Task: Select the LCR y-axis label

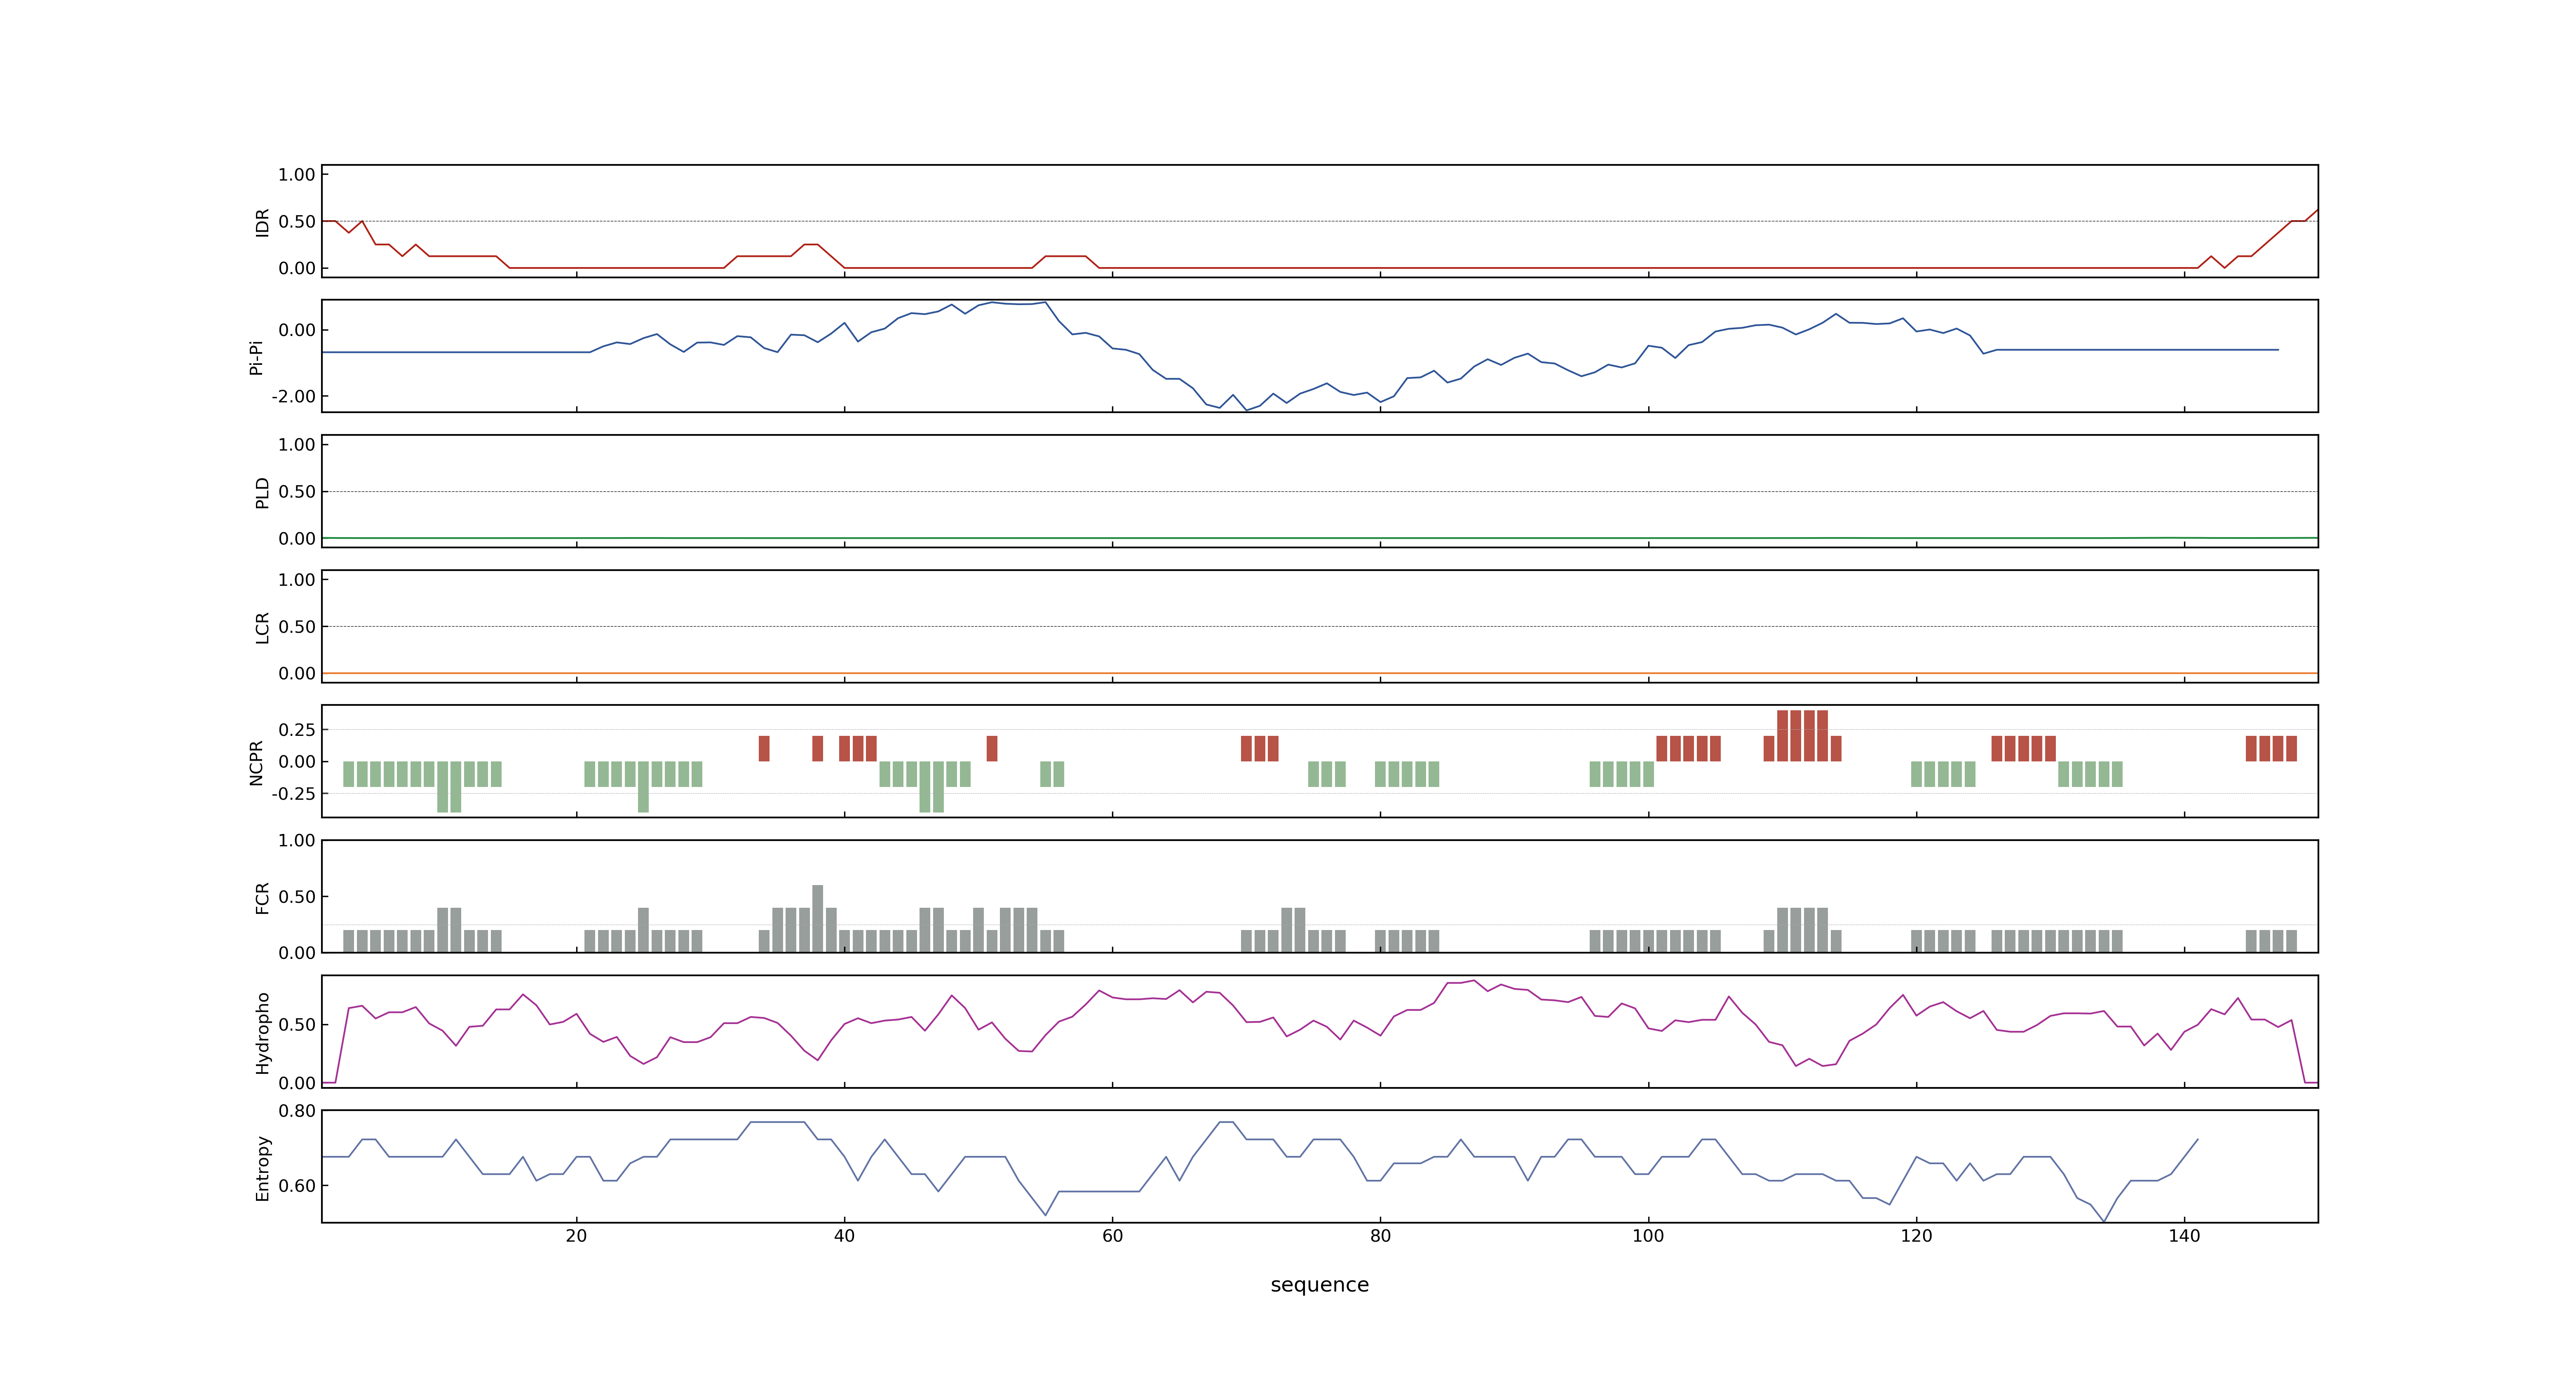Action: tap(262, 628)
